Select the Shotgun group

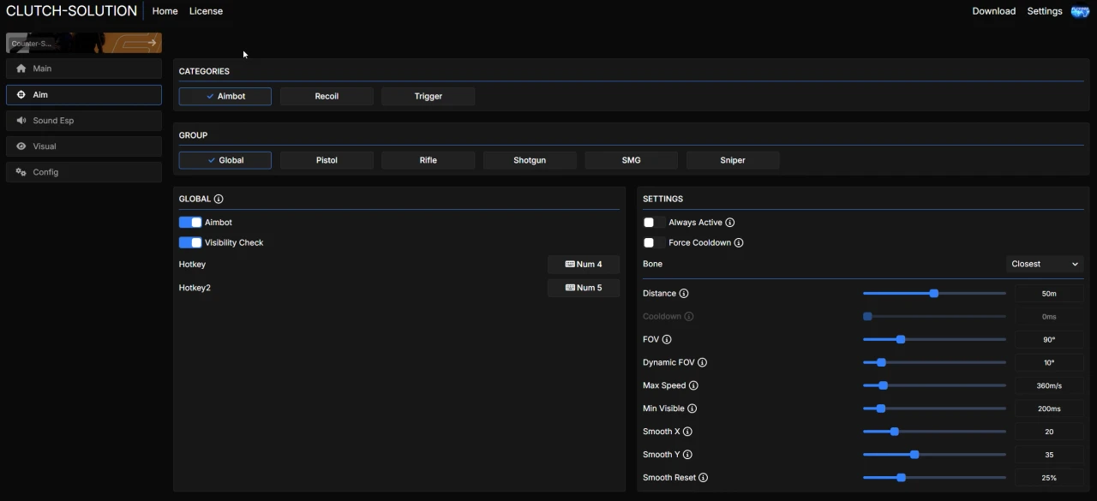click(x=530, y=160)
